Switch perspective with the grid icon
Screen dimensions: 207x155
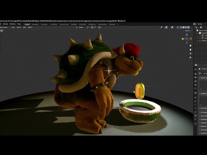[x=191, y=57]
